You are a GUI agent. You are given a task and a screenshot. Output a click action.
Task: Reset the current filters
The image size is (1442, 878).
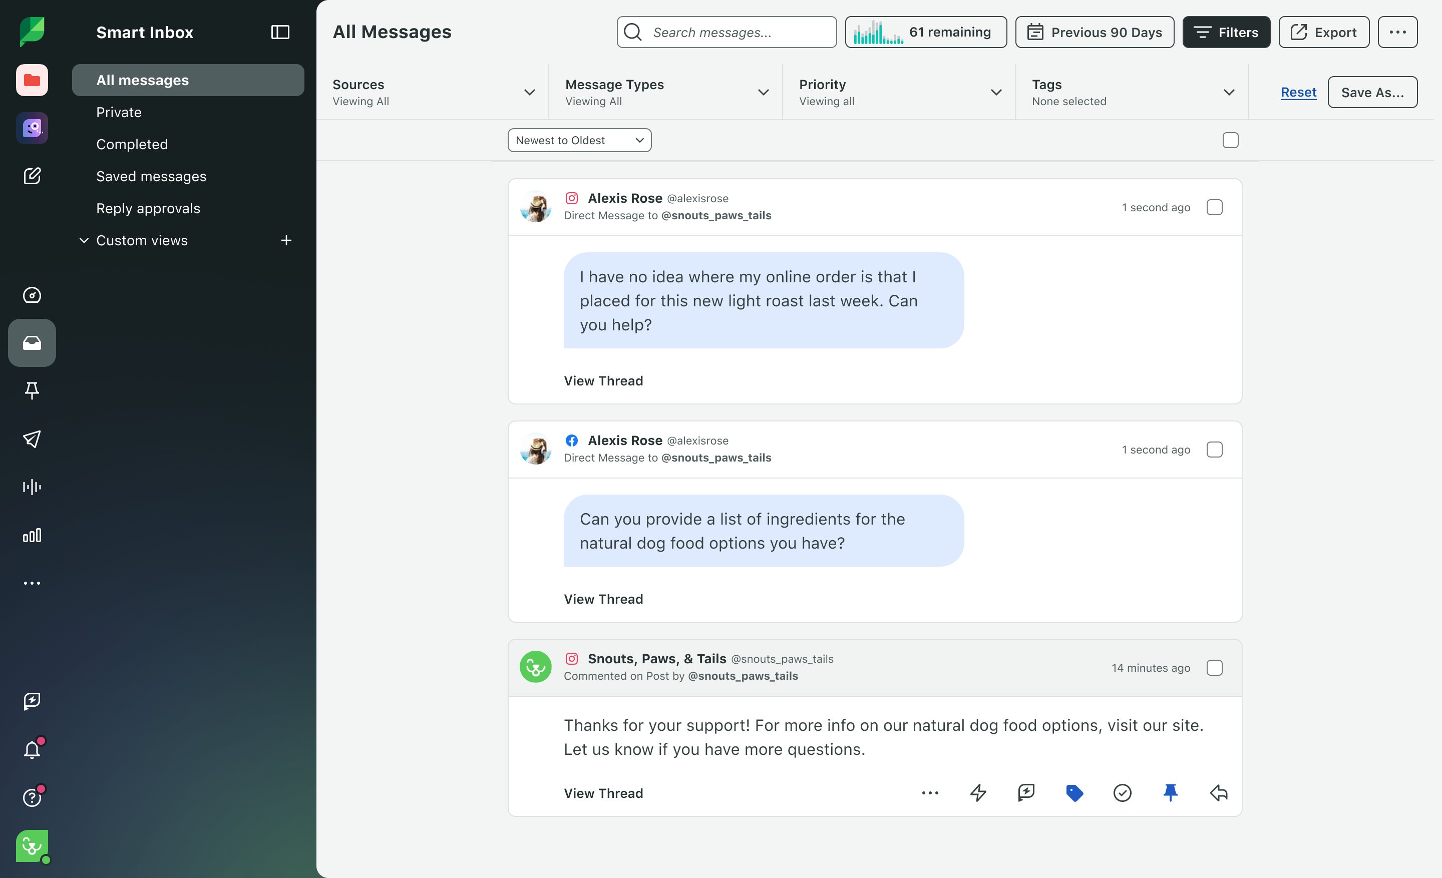pos(1298,92)
